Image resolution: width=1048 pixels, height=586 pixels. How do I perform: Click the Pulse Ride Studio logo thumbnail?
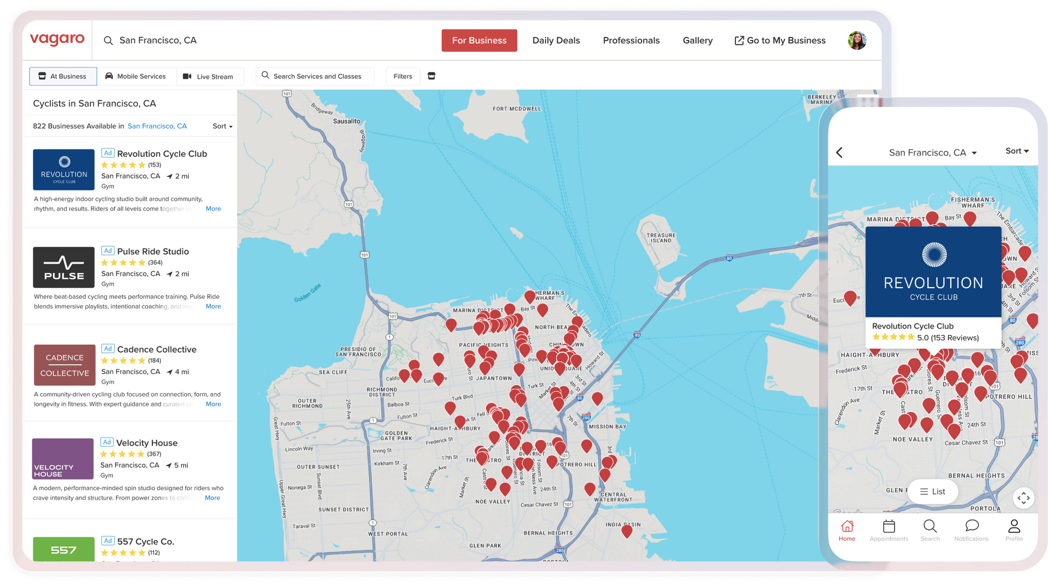coord(63,267)
